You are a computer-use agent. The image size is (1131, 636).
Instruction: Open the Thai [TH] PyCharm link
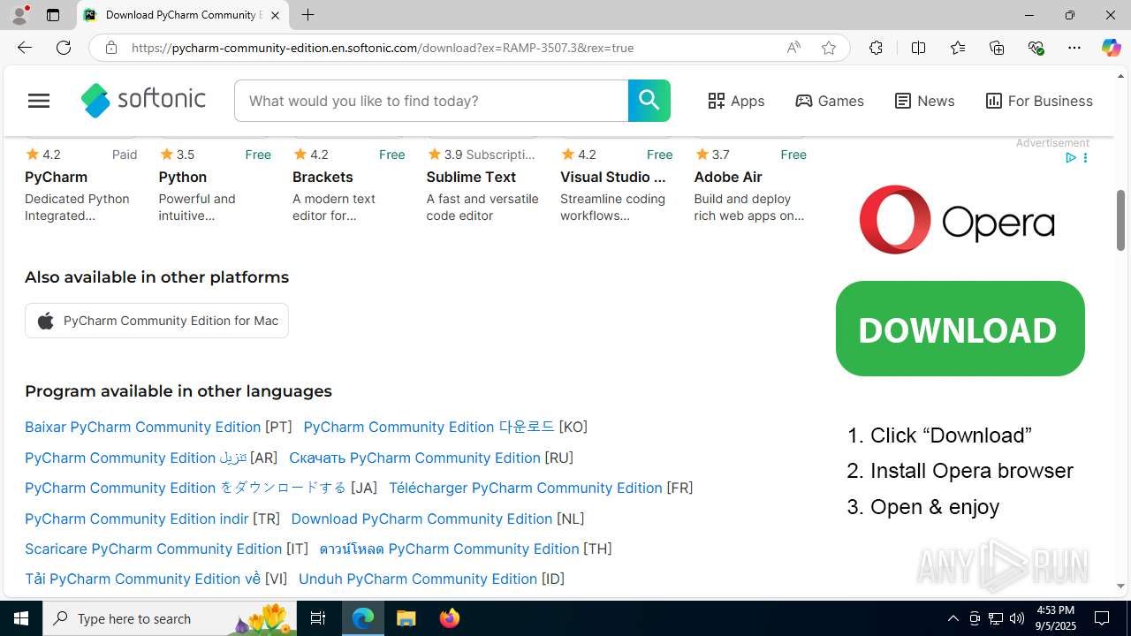point(449,549)
